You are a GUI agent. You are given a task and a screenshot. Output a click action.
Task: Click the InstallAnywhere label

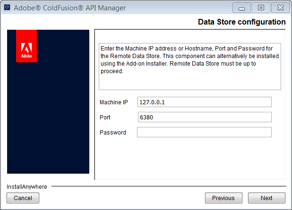click(x=27, y=187)
